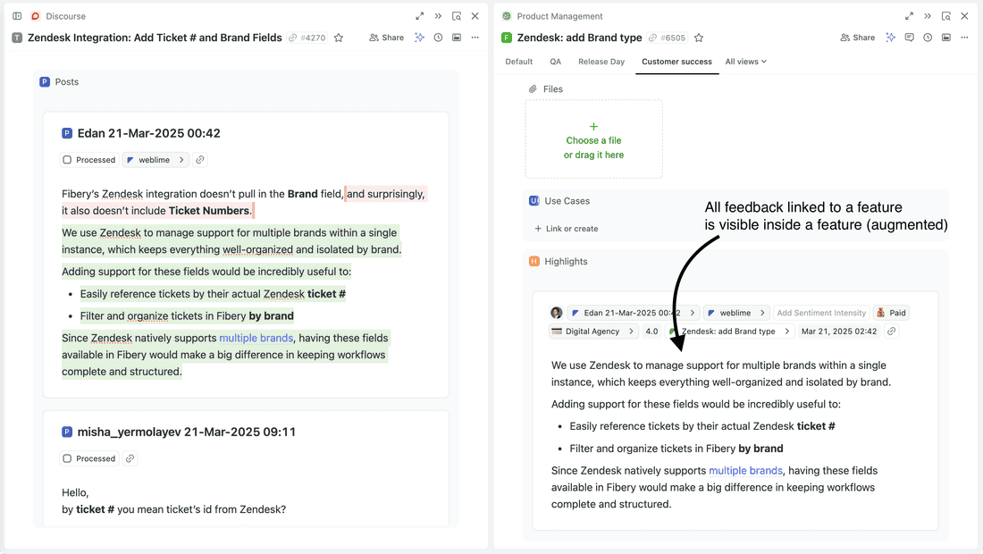Open the comments icon in the Product Management toolbar
The image size is (983, 554).
910,38
